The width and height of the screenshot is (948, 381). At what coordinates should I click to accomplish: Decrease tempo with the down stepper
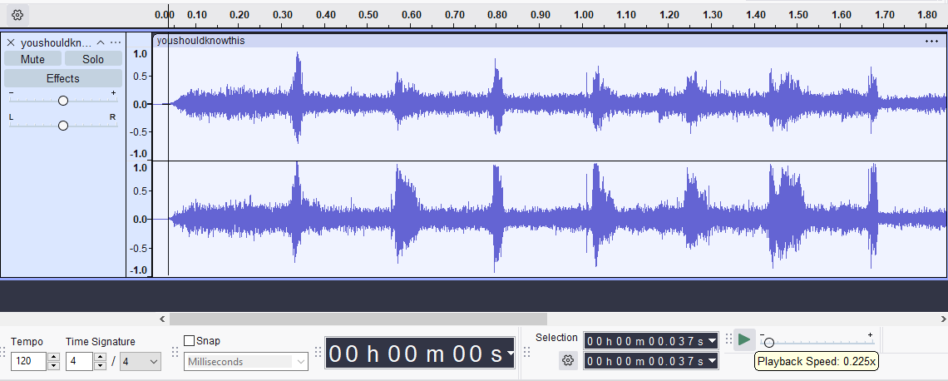click(54, 366)
